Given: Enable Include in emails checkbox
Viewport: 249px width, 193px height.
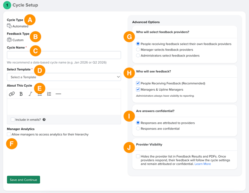Looking at the screenshot, I should (x=13, y=119).
